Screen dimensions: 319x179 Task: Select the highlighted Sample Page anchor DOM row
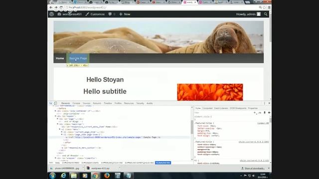119,137
